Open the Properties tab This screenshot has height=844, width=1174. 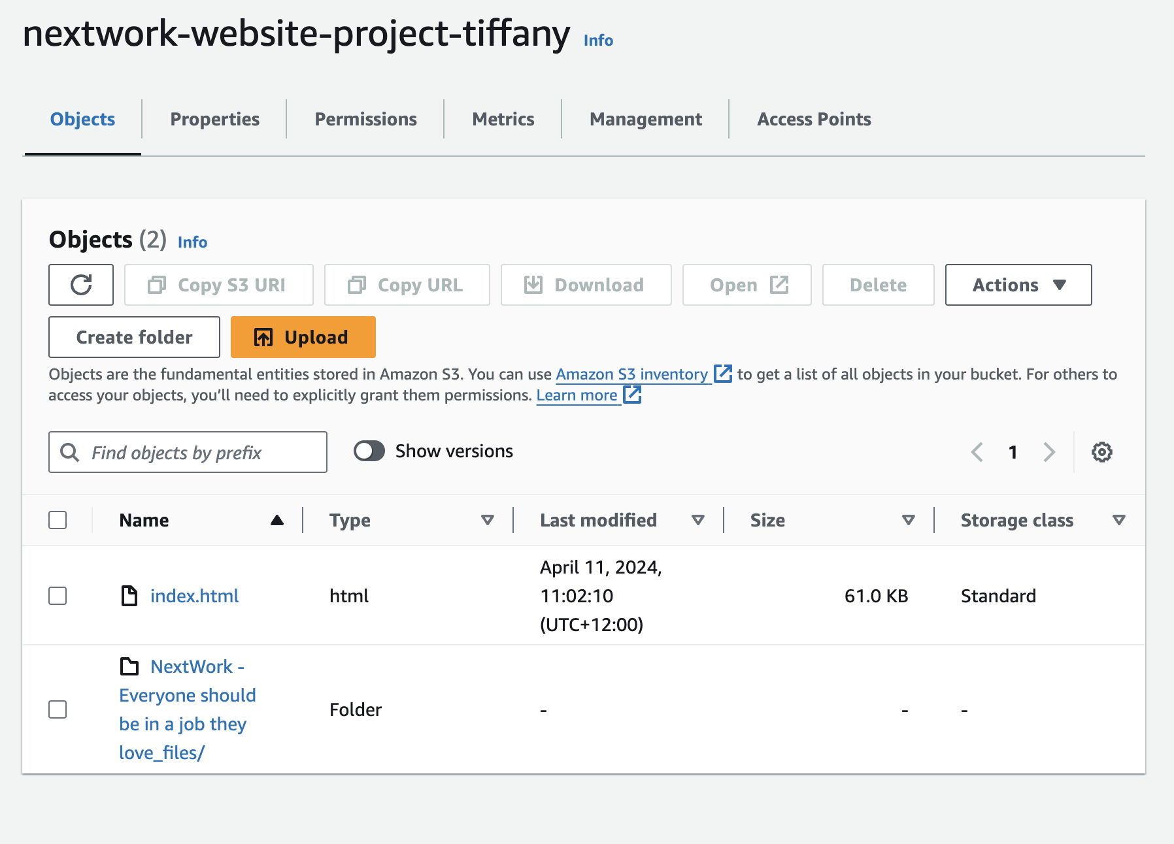[x=214, y=119]
